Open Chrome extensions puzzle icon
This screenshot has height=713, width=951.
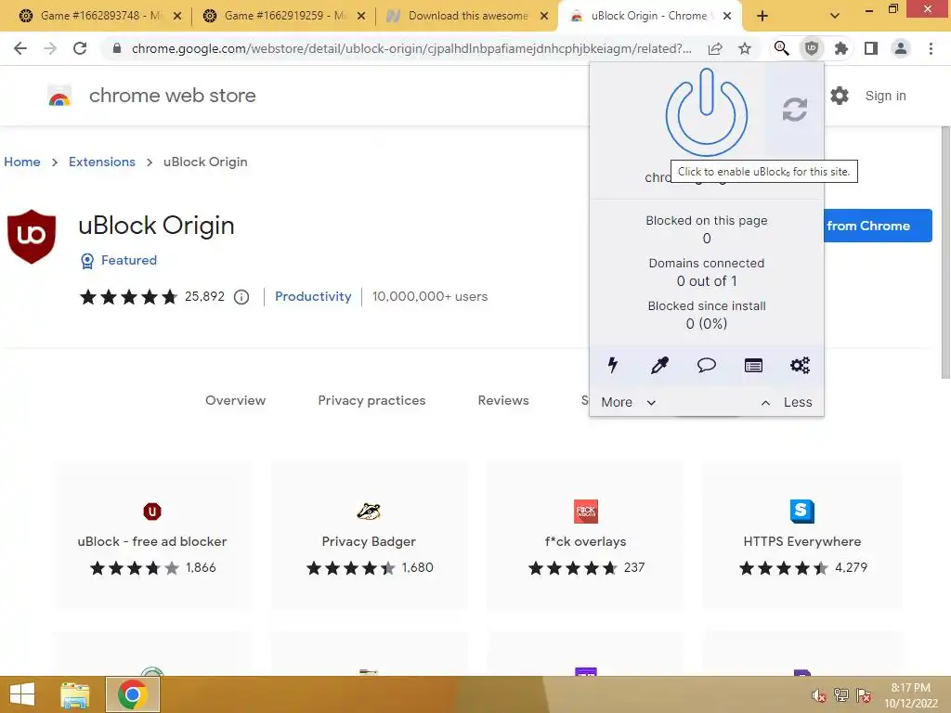840,48
